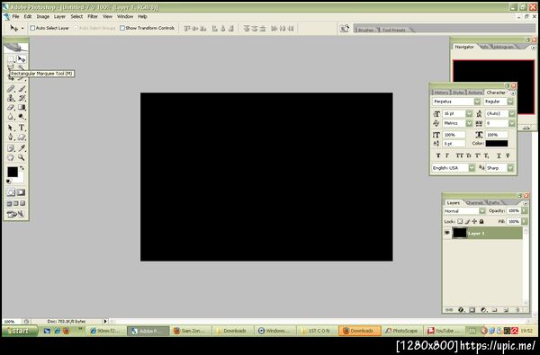Select the Pen tool
This screenshot has width=540, height=355.
pyautogui.click(x=11, y=138)
